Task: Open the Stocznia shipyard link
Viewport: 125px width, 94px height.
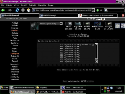Action: pos(15,35)
